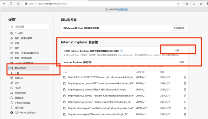The image size is (208, 119).
Task: Open 开始、主页和新建标签页 section
Action: tap(26, 53)
